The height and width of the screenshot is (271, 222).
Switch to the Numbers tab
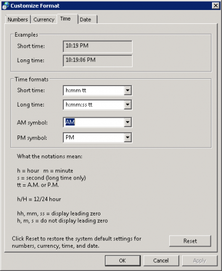tap(18, 19)
